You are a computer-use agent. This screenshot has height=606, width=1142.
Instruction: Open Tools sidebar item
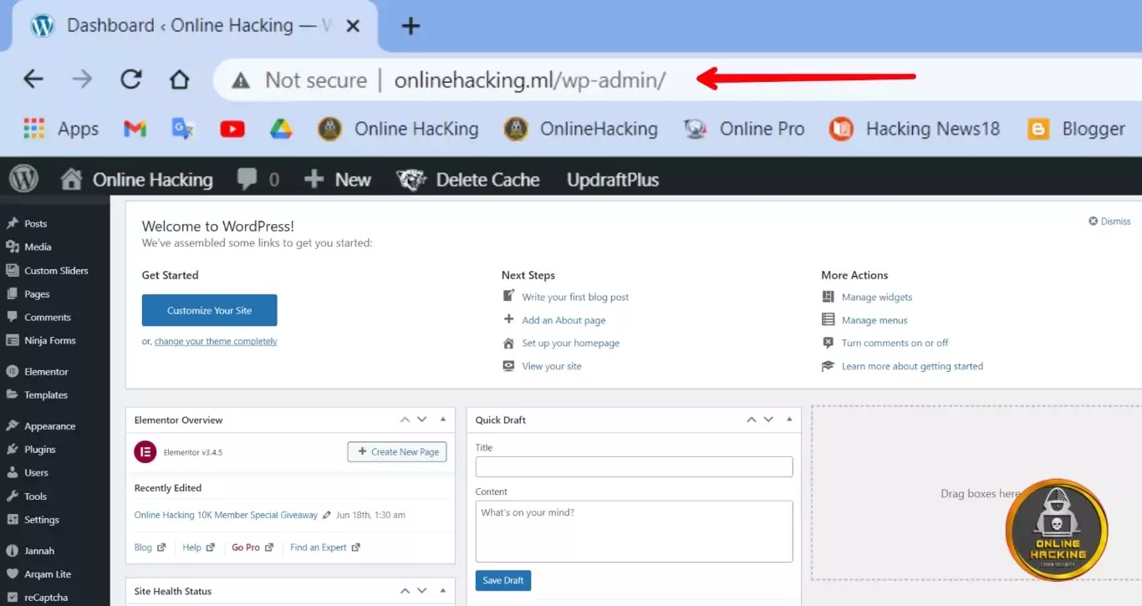(35, 497)
